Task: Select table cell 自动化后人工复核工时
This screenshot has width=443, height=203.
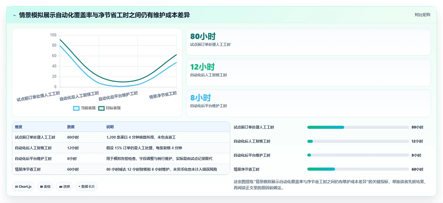Action: tap(33, 148)
